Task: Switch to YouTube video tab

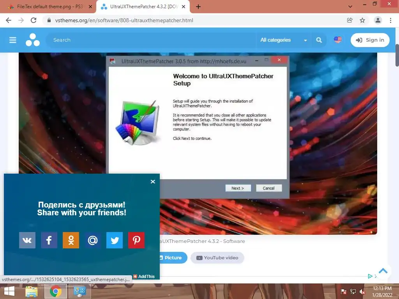Action: point(217,258)
